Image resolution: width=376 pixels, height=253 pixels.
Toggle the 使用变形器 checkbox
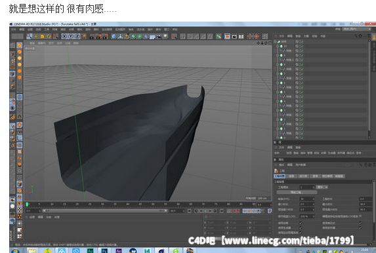360,227
